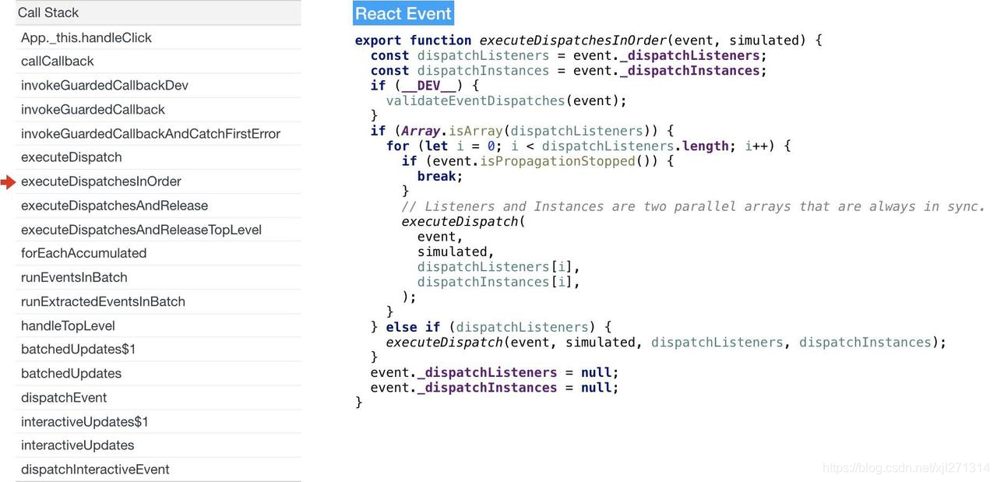Select the dispatchInteractiveEvent stack frame
This screenshot has height=482, width=997.
click(158, 470)
